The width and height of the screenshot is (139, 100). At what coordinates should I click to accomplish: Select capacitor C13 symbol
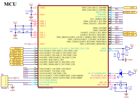(31, 11)
